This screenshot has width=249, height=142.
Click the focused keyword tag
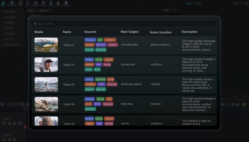(x=100, y=99)
